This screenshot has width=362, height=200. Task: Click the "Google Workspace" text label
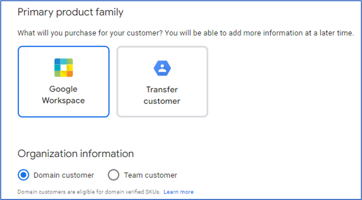pos(63,95)
